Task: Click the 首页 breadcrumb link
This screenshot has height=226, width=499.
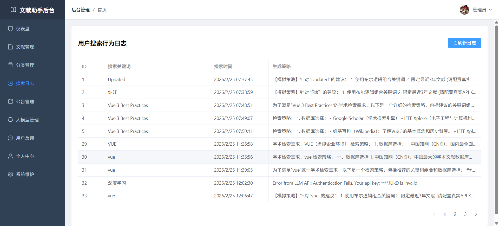Action: (x=102, y=10)
